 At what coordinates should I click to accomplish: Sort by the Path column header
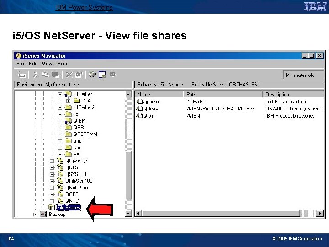(x=223, y=94)
